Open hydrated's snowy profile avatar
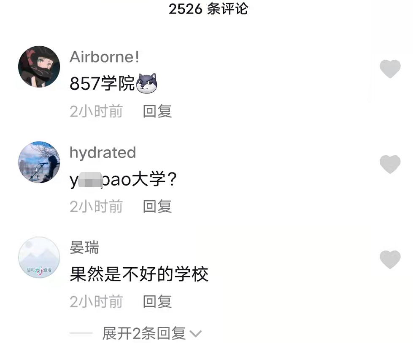This screenshot has width=413, height=343. pyautogui.click(x=39, y=162)
